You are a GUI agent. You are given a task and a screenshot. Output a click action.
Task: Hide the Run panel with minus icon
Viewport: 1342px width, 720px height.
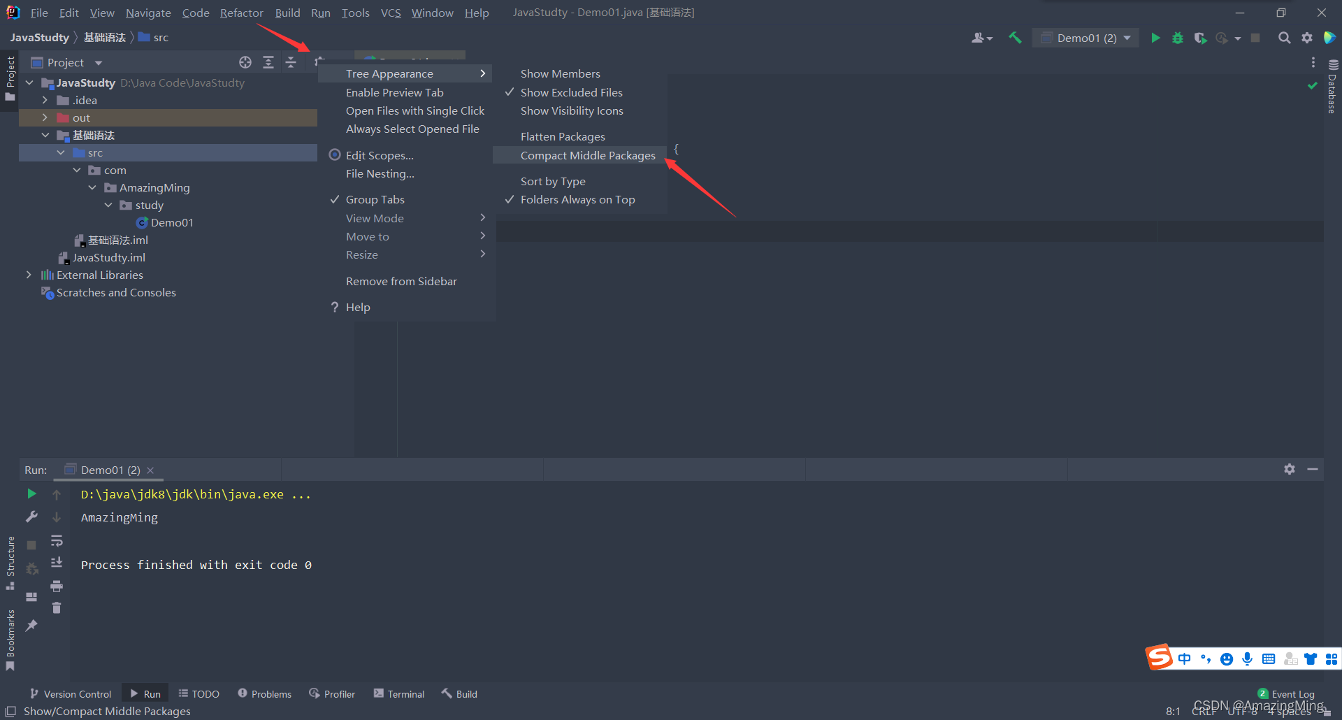click(x=1313, y=469)
